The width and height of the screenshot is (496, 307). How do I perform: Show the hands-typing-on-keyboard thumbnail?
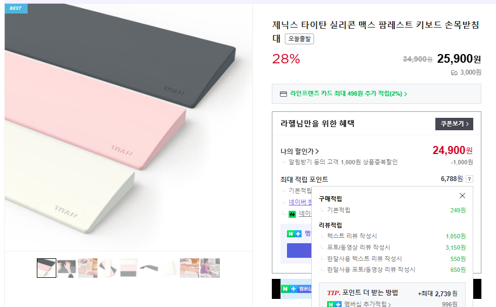pos(67,268)
